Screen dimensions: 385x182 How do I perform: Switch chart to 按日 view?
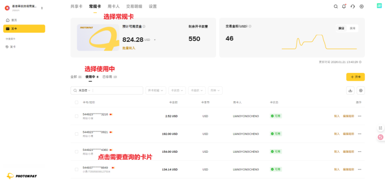click(342, 28)
